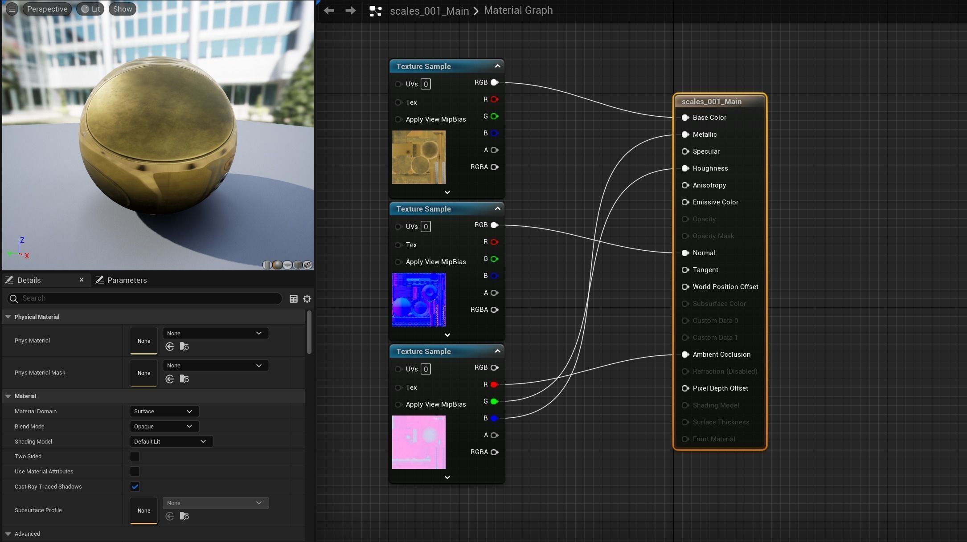Image resolution: width=967 pixels, height=542 pixels.
Task: Open Details panel settings gear
Action: [307, 299]
